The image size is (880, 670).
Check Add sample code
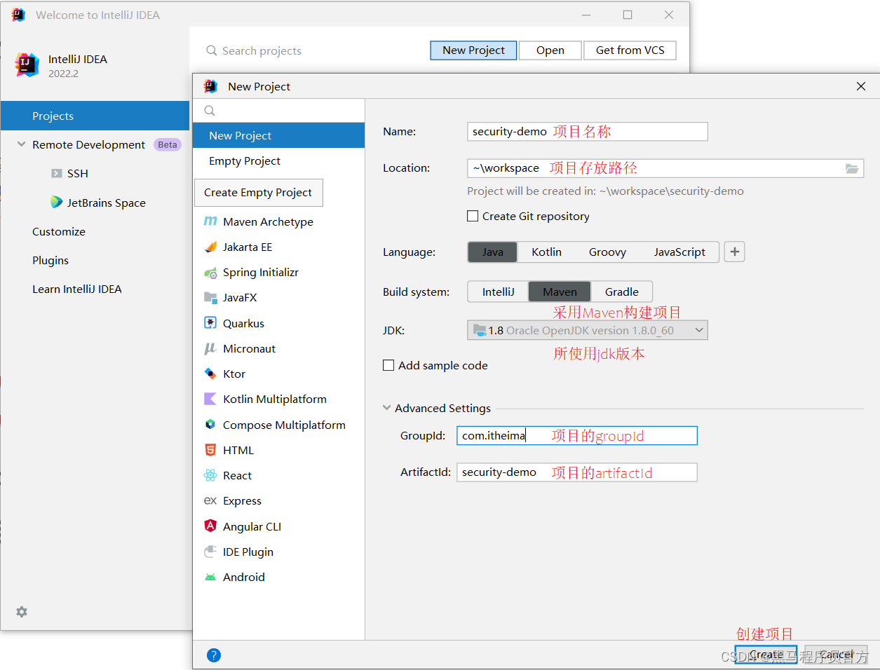(388, 365)
